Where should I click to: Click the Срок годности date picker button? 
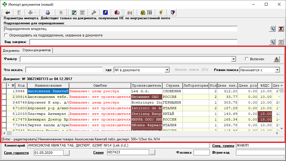tap(67, 153)
